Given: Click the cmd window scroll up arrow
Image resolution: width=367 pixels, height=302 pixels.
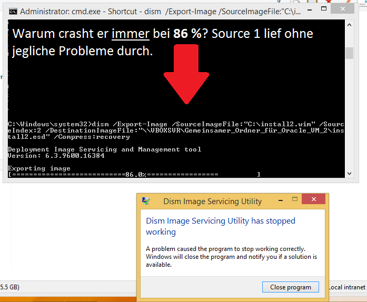Looking at the screenshot, I should pos(349,25).
